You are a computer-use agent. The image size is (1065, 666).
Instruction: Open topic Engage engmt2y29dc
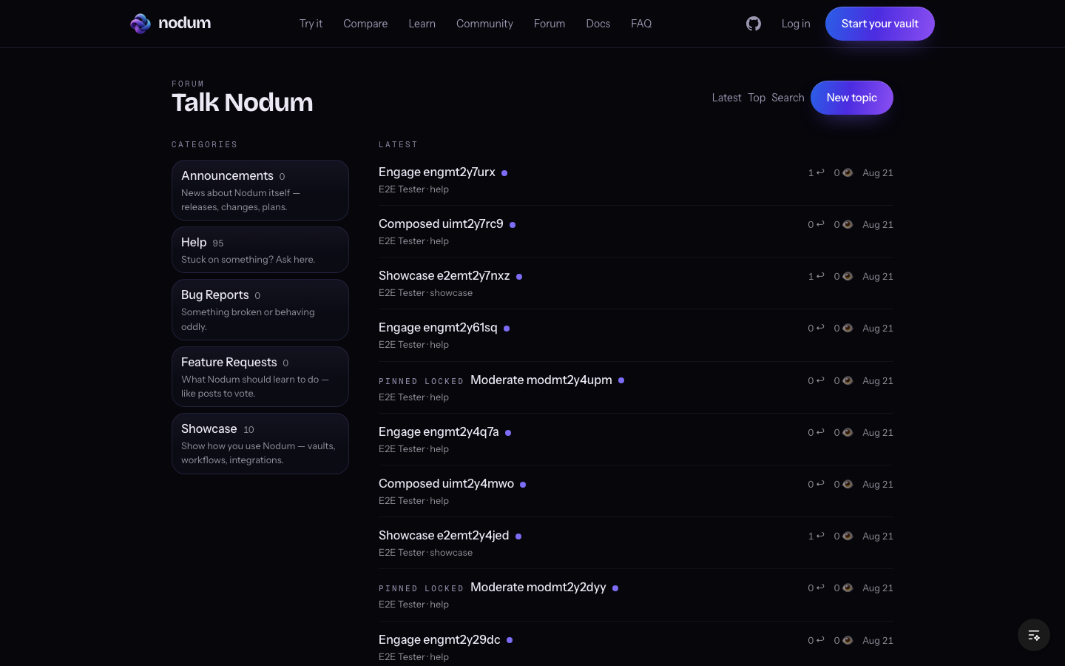(x=439, y=639)
